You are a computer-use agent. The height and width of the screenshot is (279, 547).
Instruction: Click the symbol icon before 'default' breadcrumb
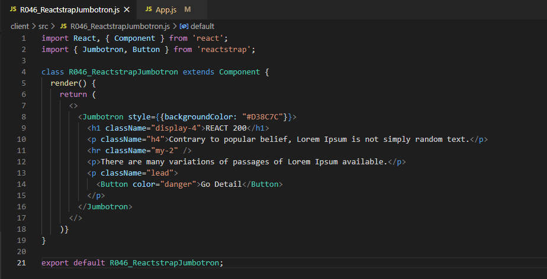(x=184, y=26)
